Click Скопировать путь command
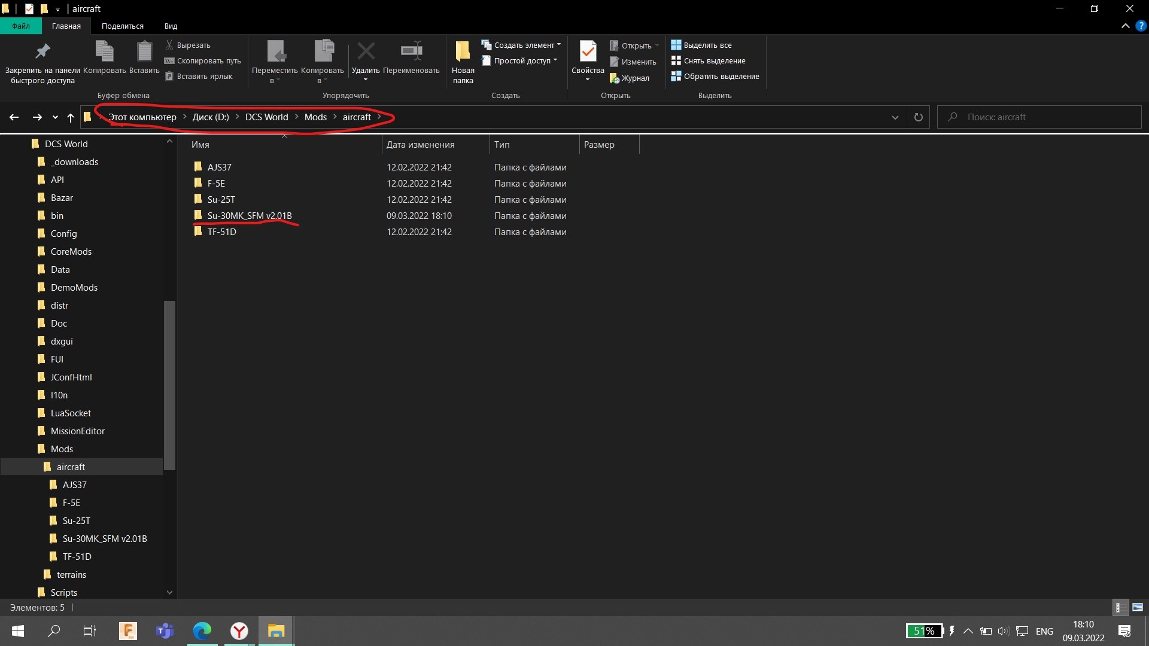The width and height of the screenshot is (1149, 646). click(203, 60)
